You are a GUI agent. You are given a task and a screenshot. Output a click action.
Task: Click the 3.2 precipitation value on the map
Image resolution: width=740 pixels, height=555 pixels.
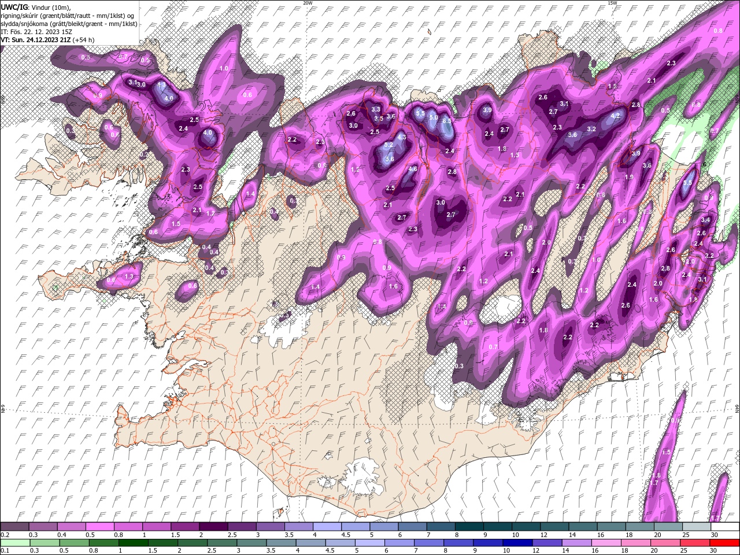click(591, 129)
